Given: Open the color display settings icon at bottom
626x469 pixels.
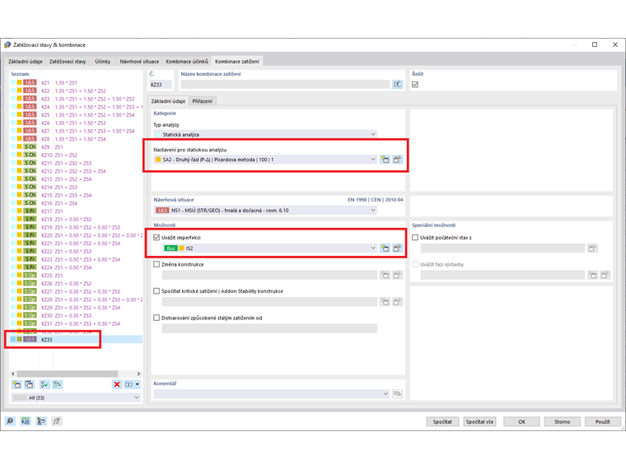Looking at the screenshot, I should pyautogui.click(x=40, y=421).
